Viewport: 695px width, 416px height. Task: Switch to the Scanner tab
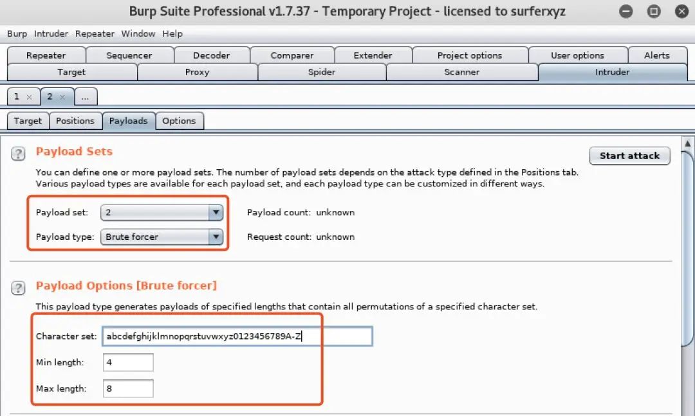462,72
